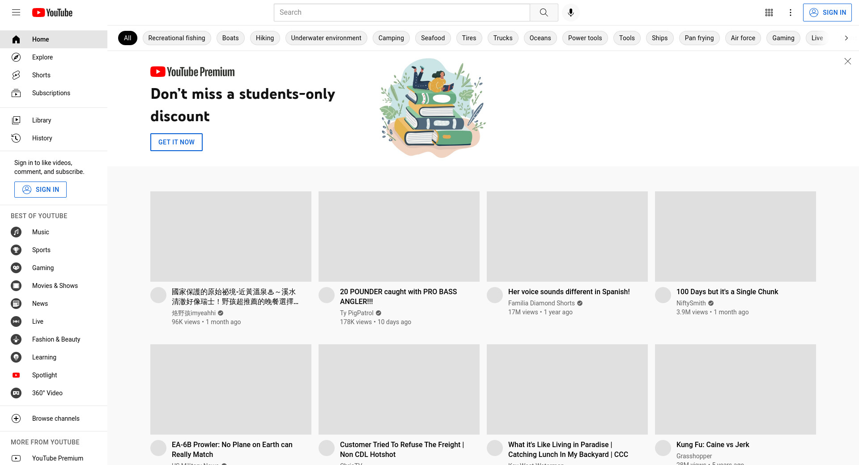The width and height of the screenshot is (859, 465).
Task: Open the hamburger guide menu
Action: 16,13
